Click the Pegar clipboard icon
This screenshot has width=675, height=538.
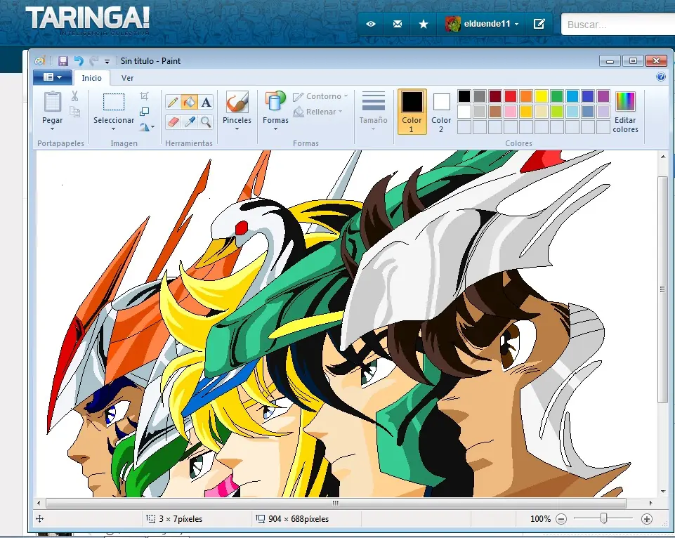53,102
